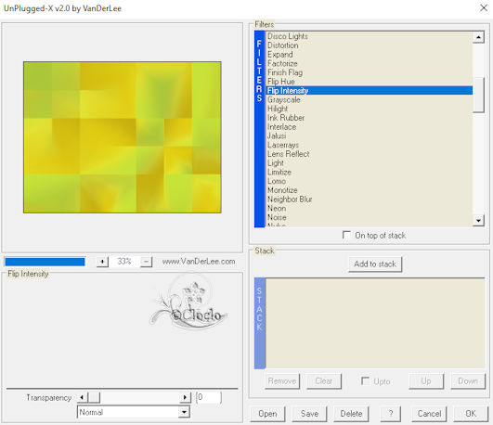Click the zoom plus button beside 33%
This screenshot has height=425, width=493.
(x=102, y=262)
